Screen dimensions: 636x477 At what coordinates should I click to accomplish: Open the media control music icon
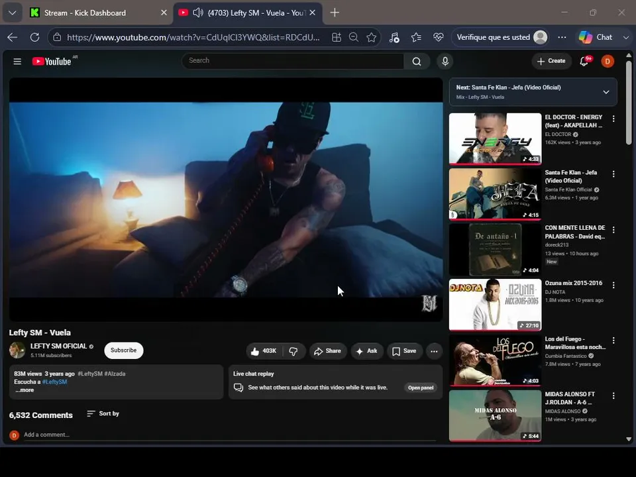[394, 37]
